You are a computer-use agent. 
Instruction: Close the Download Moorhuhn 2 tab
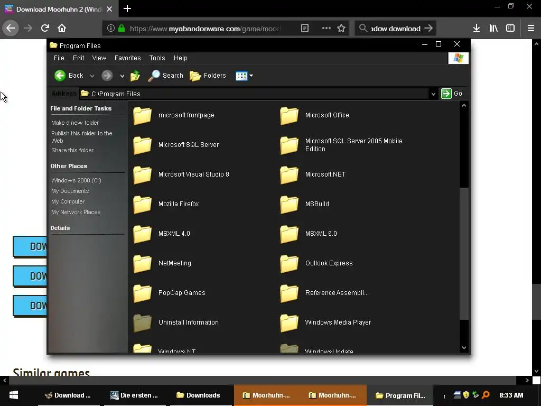(109, 9)
